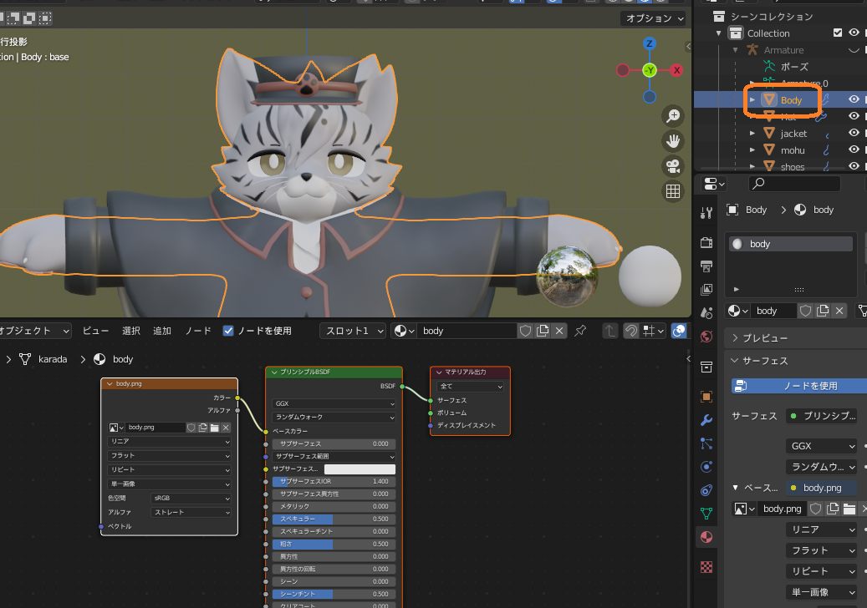Open the スロット1 slot dropdown
The image size is (867, 608).
pyautogui.click(x=353, y=331)
